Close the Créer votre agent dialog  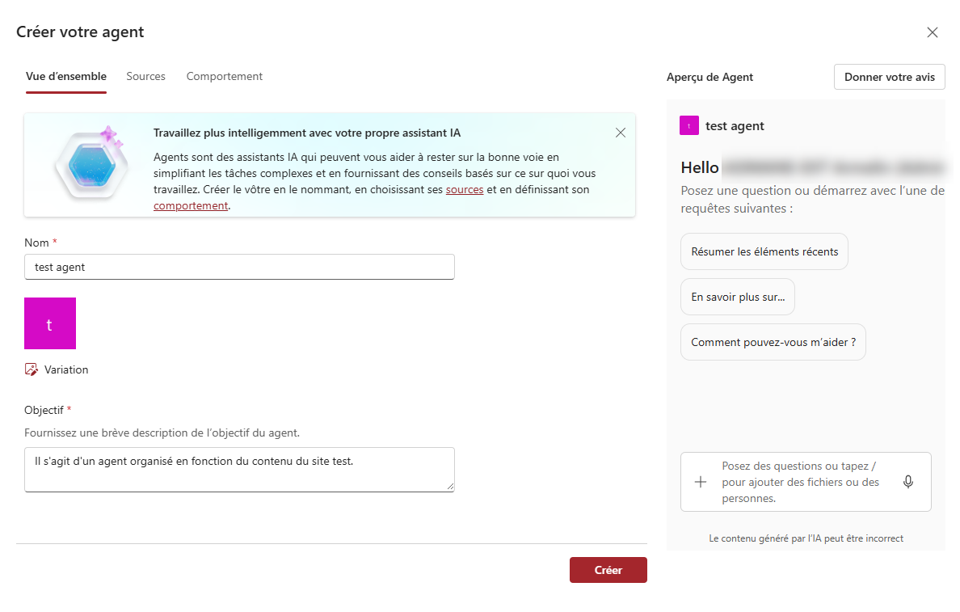(933, 32)
